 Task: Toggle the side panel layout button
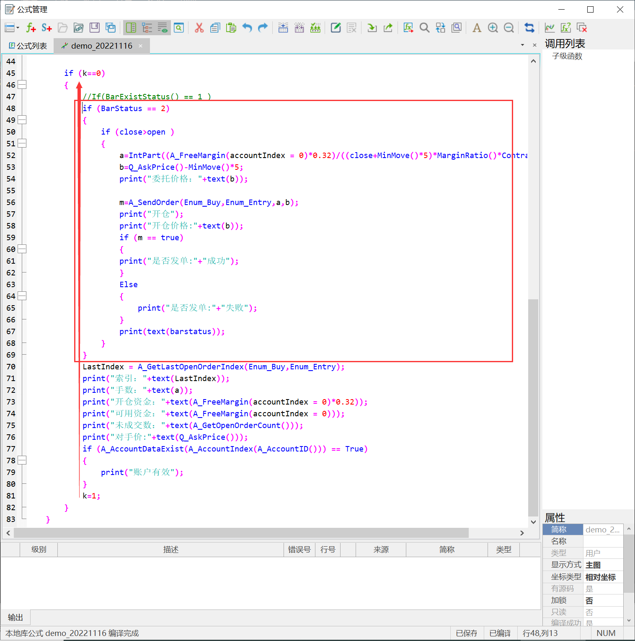(131, 28)
